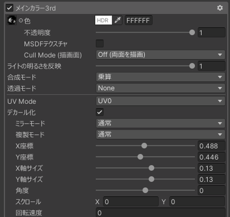230x217 pixels.
Task: Open the UV Mode dropdown
Action: tap(161, 101)
